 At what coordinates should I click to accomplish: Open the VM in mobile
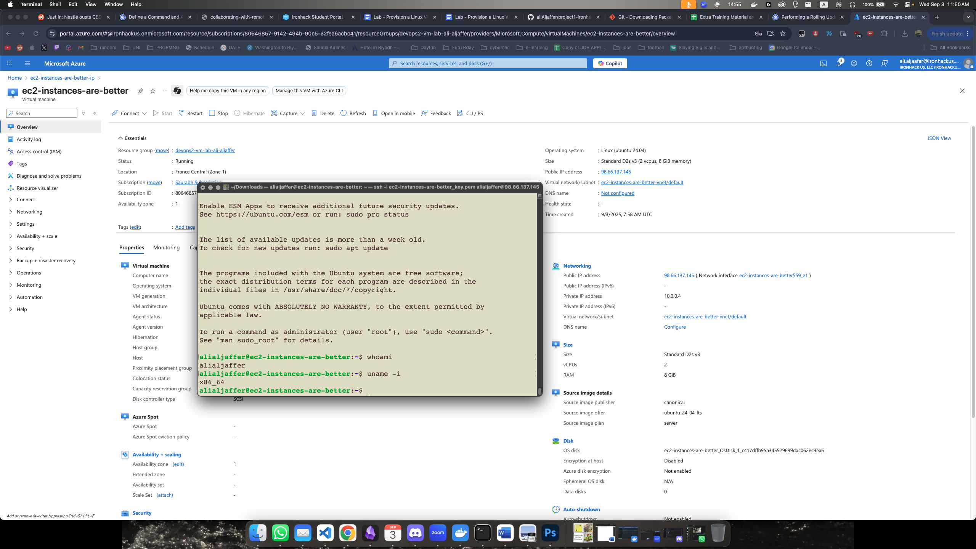click(x=393, y=113)
